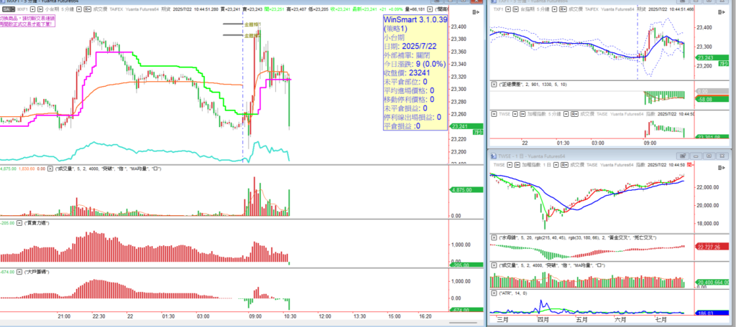Open the R session dropdown in MXF1 chart header
Viewport: 736px width, 327px height.
(87, 9)
